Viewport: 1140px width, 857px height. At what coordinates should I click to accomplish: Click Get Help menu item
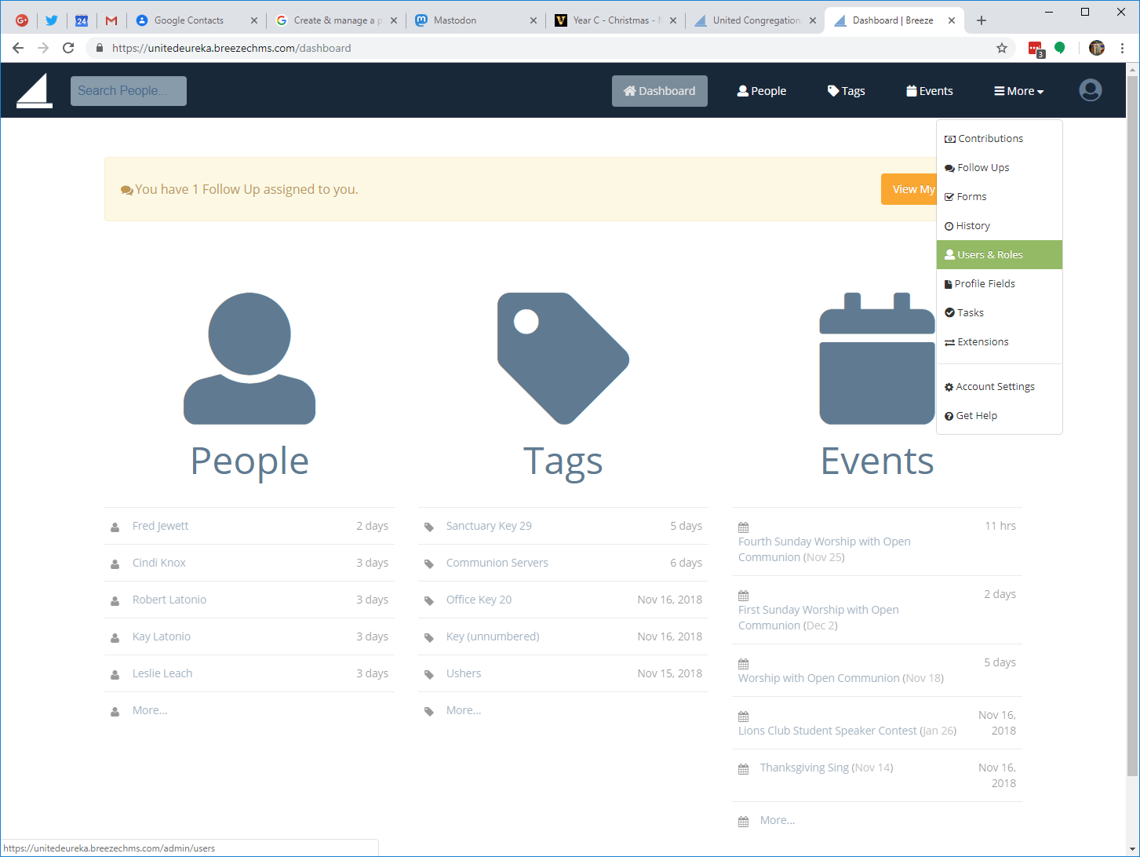[x=999, y=415]
